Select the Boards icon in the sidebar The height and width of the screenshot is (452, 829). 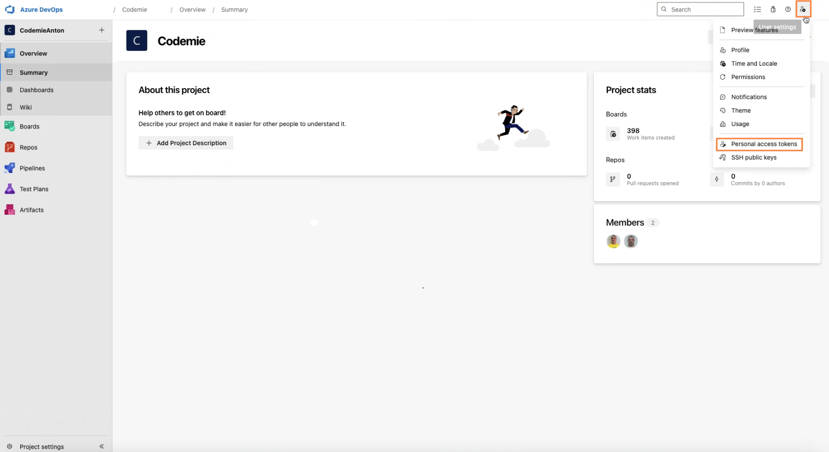10,126
